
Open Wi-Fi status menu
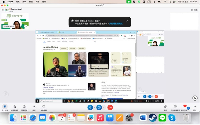pyautogui.click(x=165, y=2)
